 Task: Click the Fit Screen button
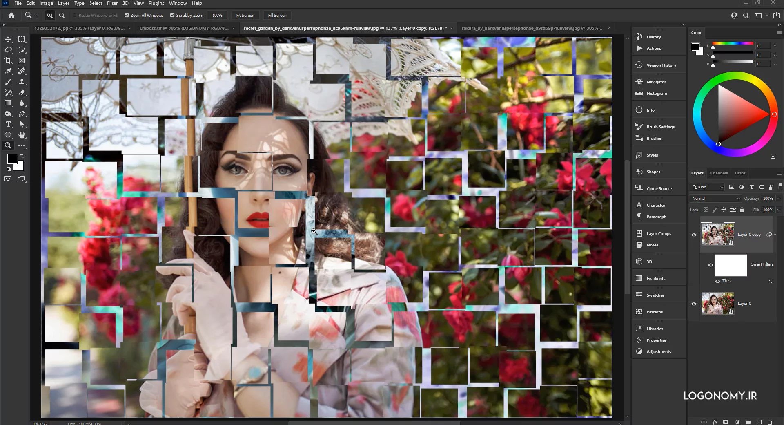point(245,16)
